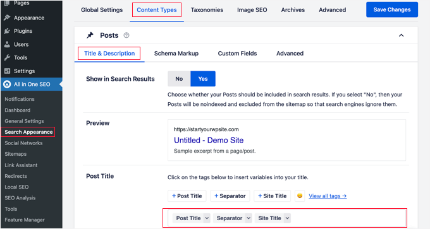Insert the + Post Title tag
The height and width of the screenshot is (229, 430).
pos(187,196)
